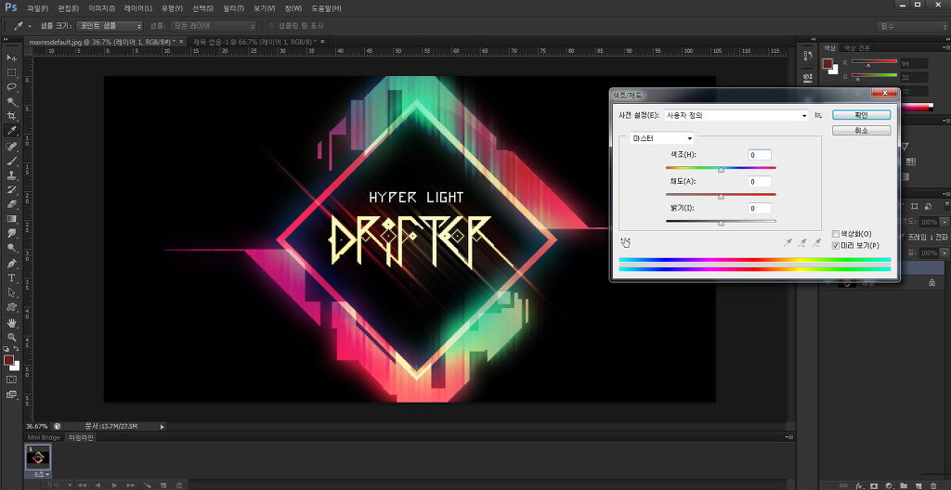
Task: Select the Zoom magnifier tool
Action: pos(12,337)
